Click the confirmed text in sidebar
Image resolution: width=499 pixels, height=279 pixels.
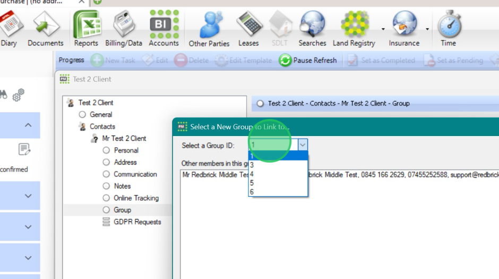click(x=14, y=169)
